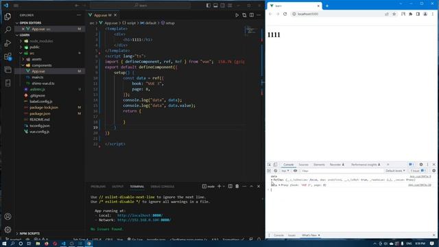Click the DevTools inspect element icon
The image size is (439, 247).
click(269, 165)
